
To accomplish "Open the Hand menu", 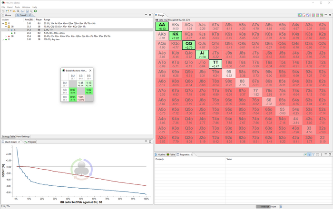I will coord(10,7).
